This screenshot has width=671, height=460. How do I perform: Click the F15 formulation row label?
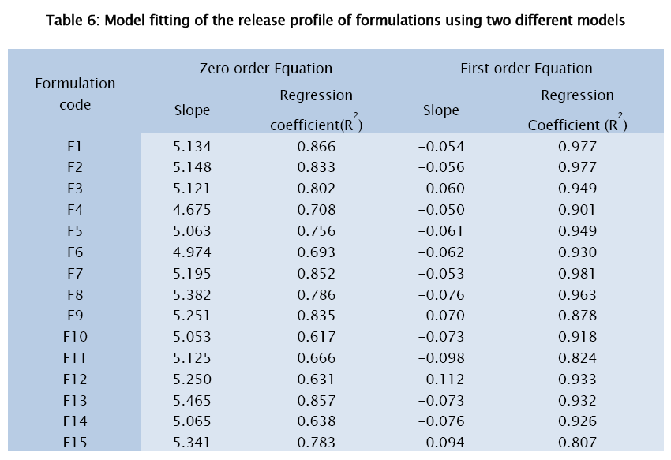[x=75, y=443]
